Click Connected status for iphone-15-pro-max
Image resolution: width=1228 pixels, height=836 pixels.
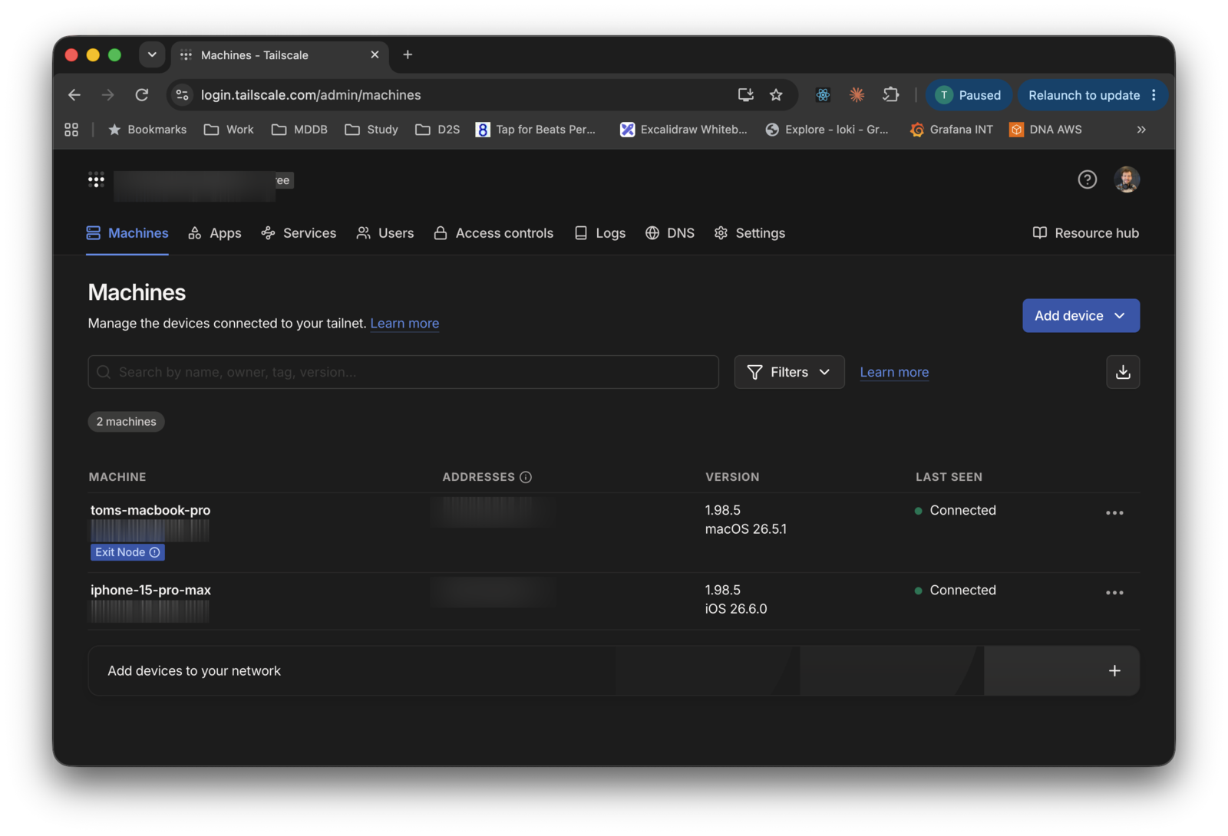pos(956,590)
